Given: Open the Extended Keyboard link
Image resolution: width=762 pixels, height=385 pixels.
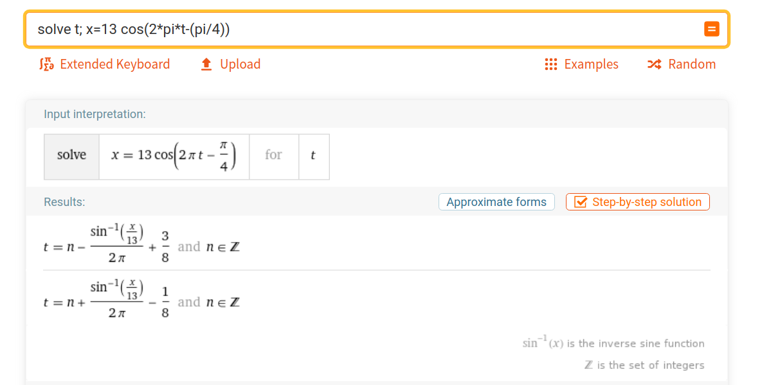Looking at the screenshot, I should pyautogui.click(x=104, y=64).
